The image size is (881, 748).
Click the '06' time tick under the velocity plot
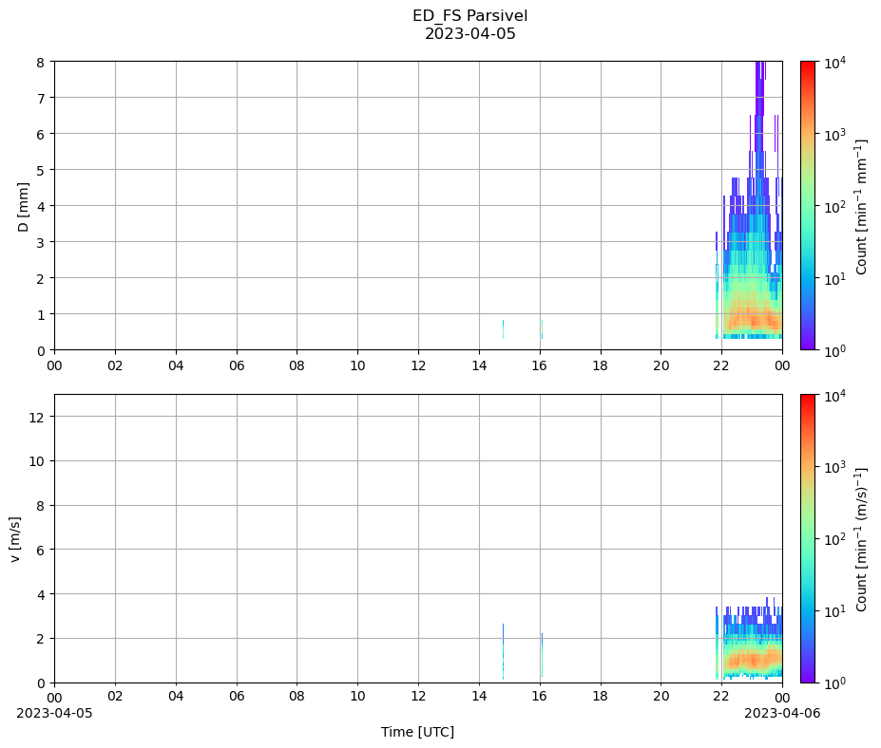(x=237, y=697)
